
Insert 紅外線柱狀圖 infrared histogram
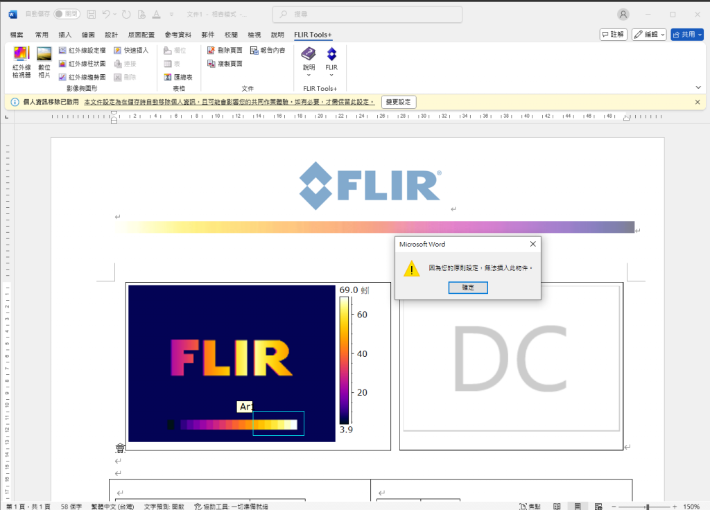coord(82,64)
